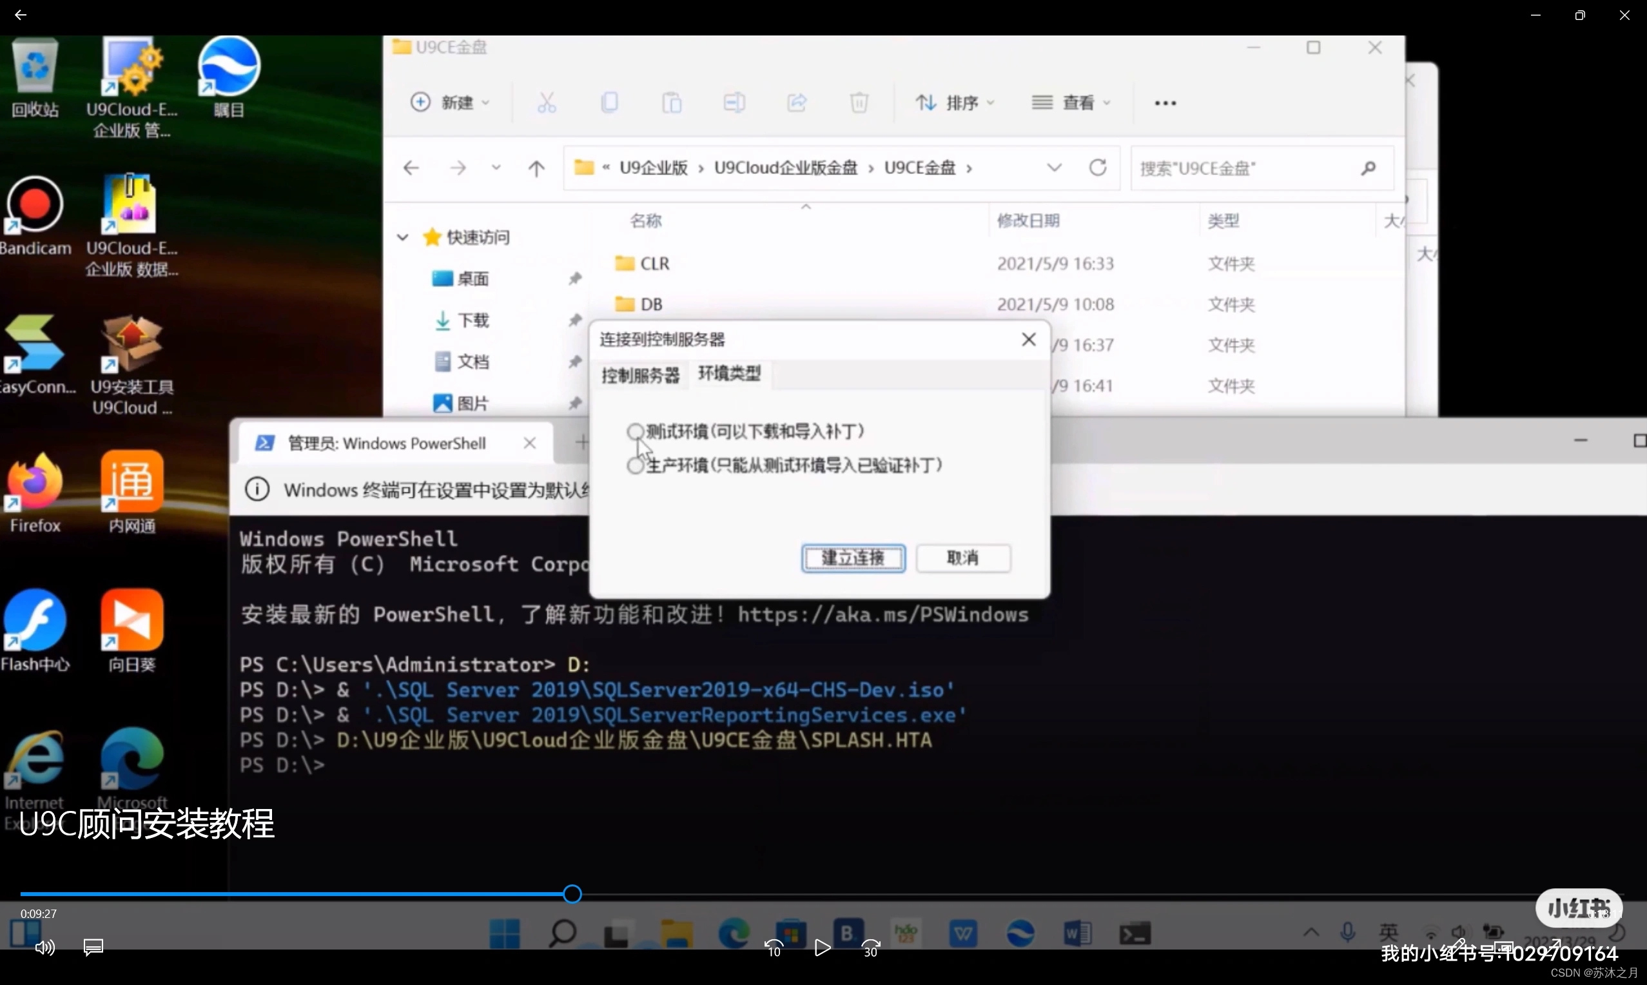1647x985 pixels.
Task: Select the 测试环境 radio button
Action: tap(635, 431)
